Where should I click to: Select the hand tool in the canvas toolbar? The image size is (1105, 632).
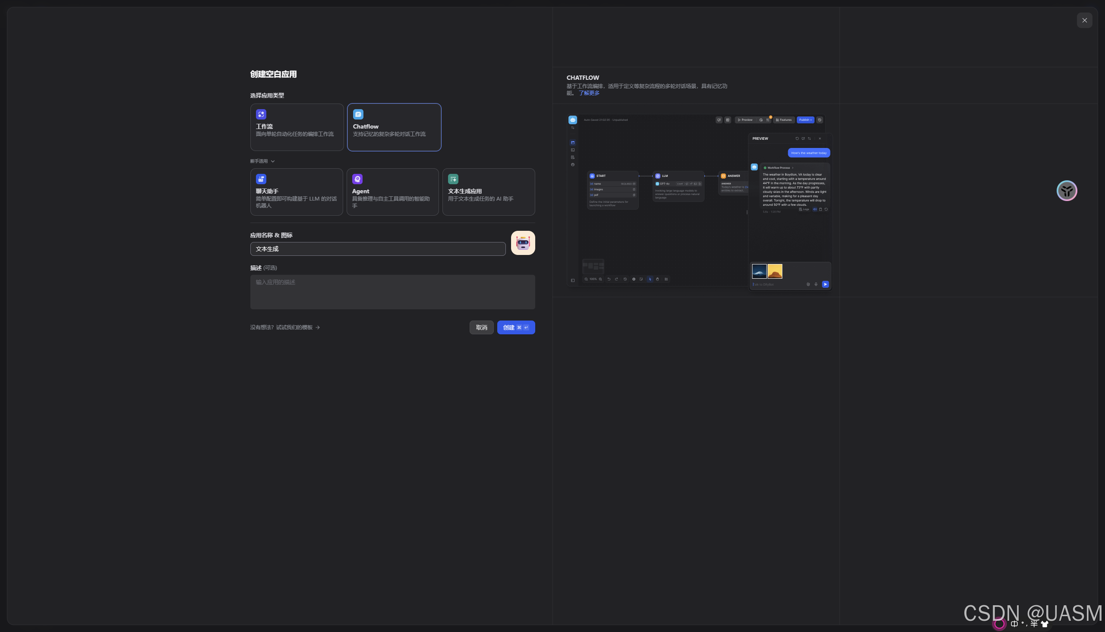coord(658,280)
